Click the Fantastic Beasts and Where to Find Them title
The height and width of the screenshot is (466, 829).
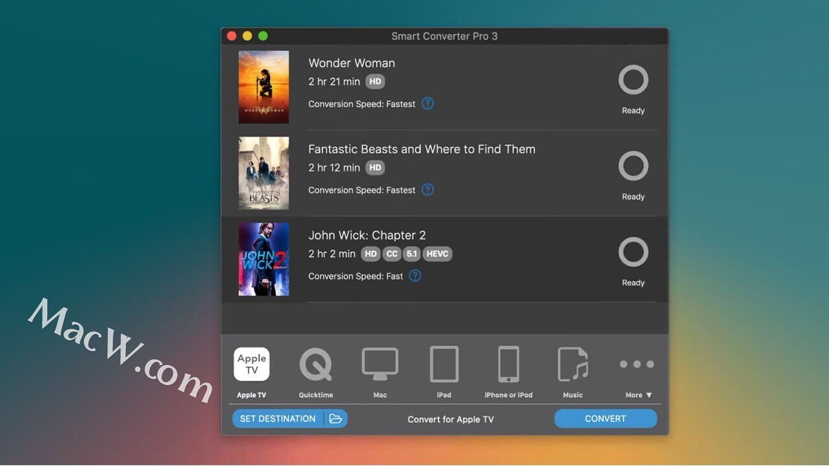tap(422, 149)
